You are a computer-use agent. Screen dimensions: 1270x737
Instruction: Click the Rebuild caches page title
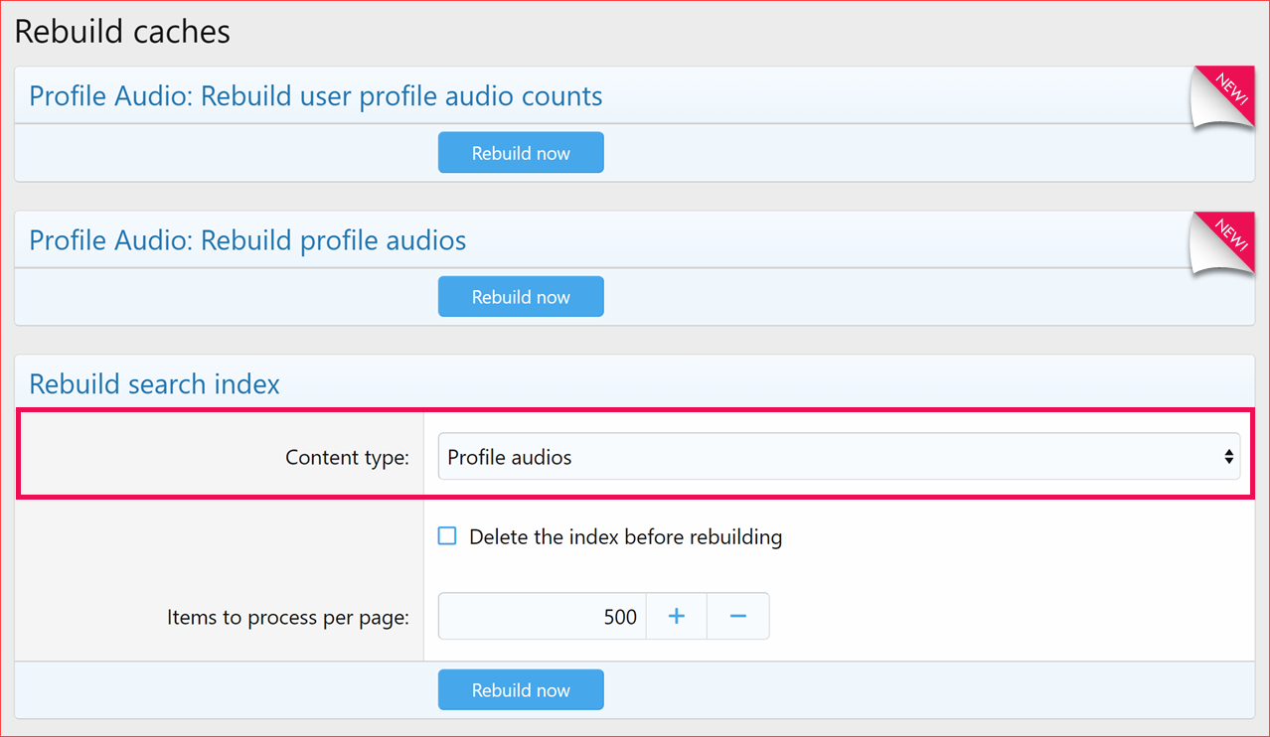pyautogui.click(x=121, y=31)
